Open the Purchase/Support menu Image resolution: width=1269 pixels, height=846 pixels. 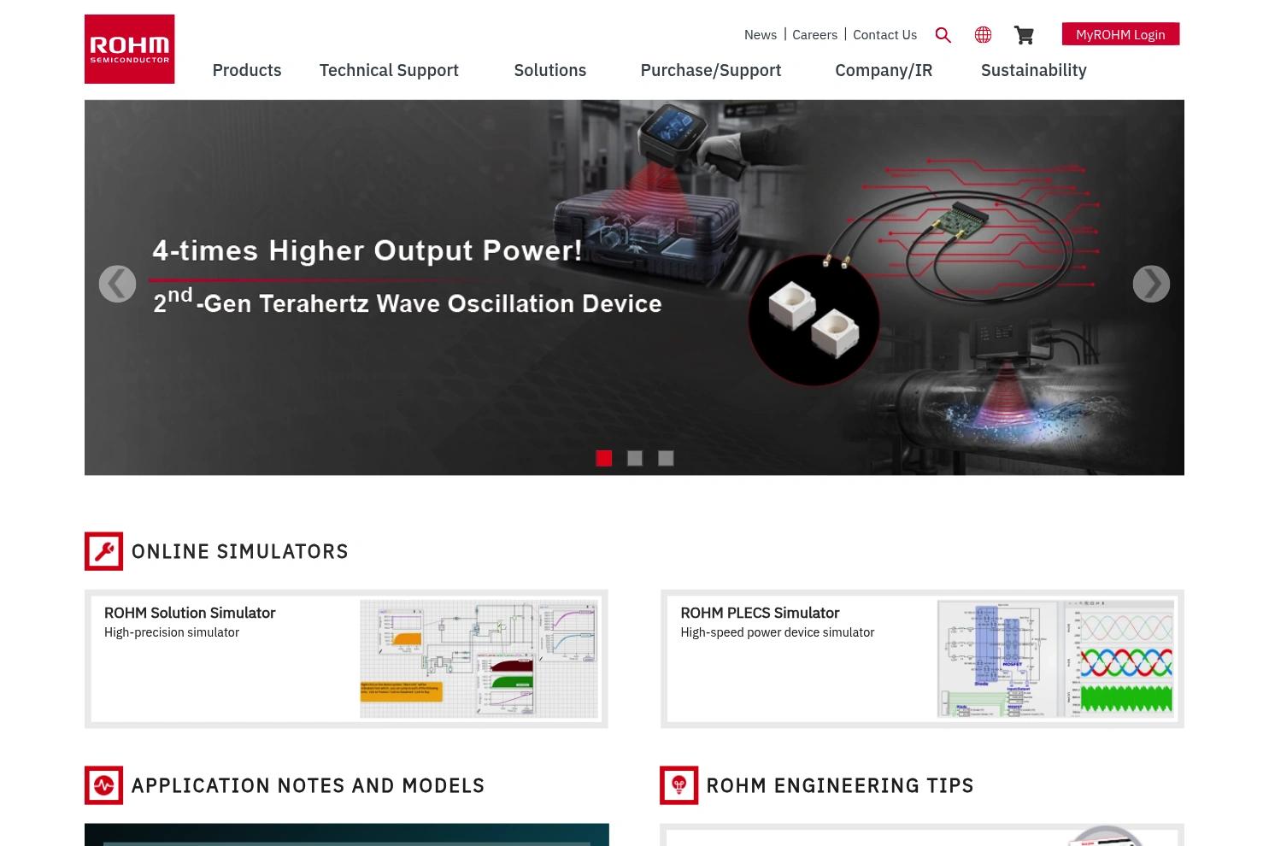[x=711, y=70]
